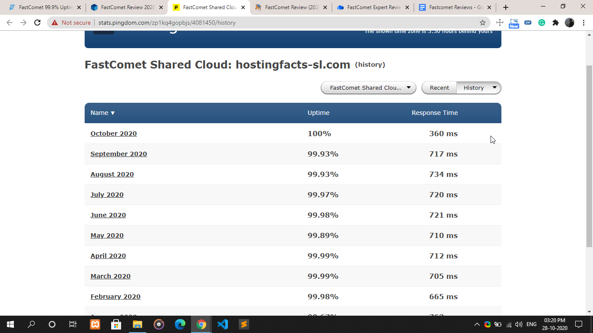This screenshot has width=593, height=333.
Task: Open the August 2020 report
Action: 112,174
